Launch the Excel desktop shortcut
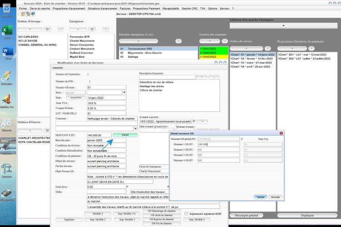The height and width of the screenshot is (227, 341). [x=7, y=32]
